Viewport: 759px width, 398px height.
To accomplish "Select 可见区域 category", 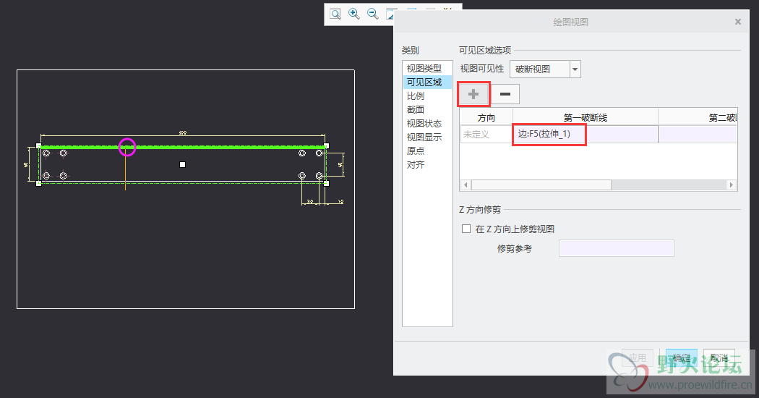I will [427, 82].
